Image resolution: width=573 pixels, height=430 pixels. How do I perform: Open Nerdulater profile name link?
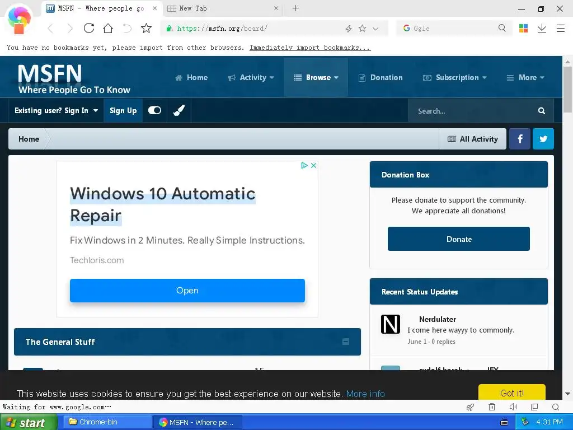[x=438, y=319]
